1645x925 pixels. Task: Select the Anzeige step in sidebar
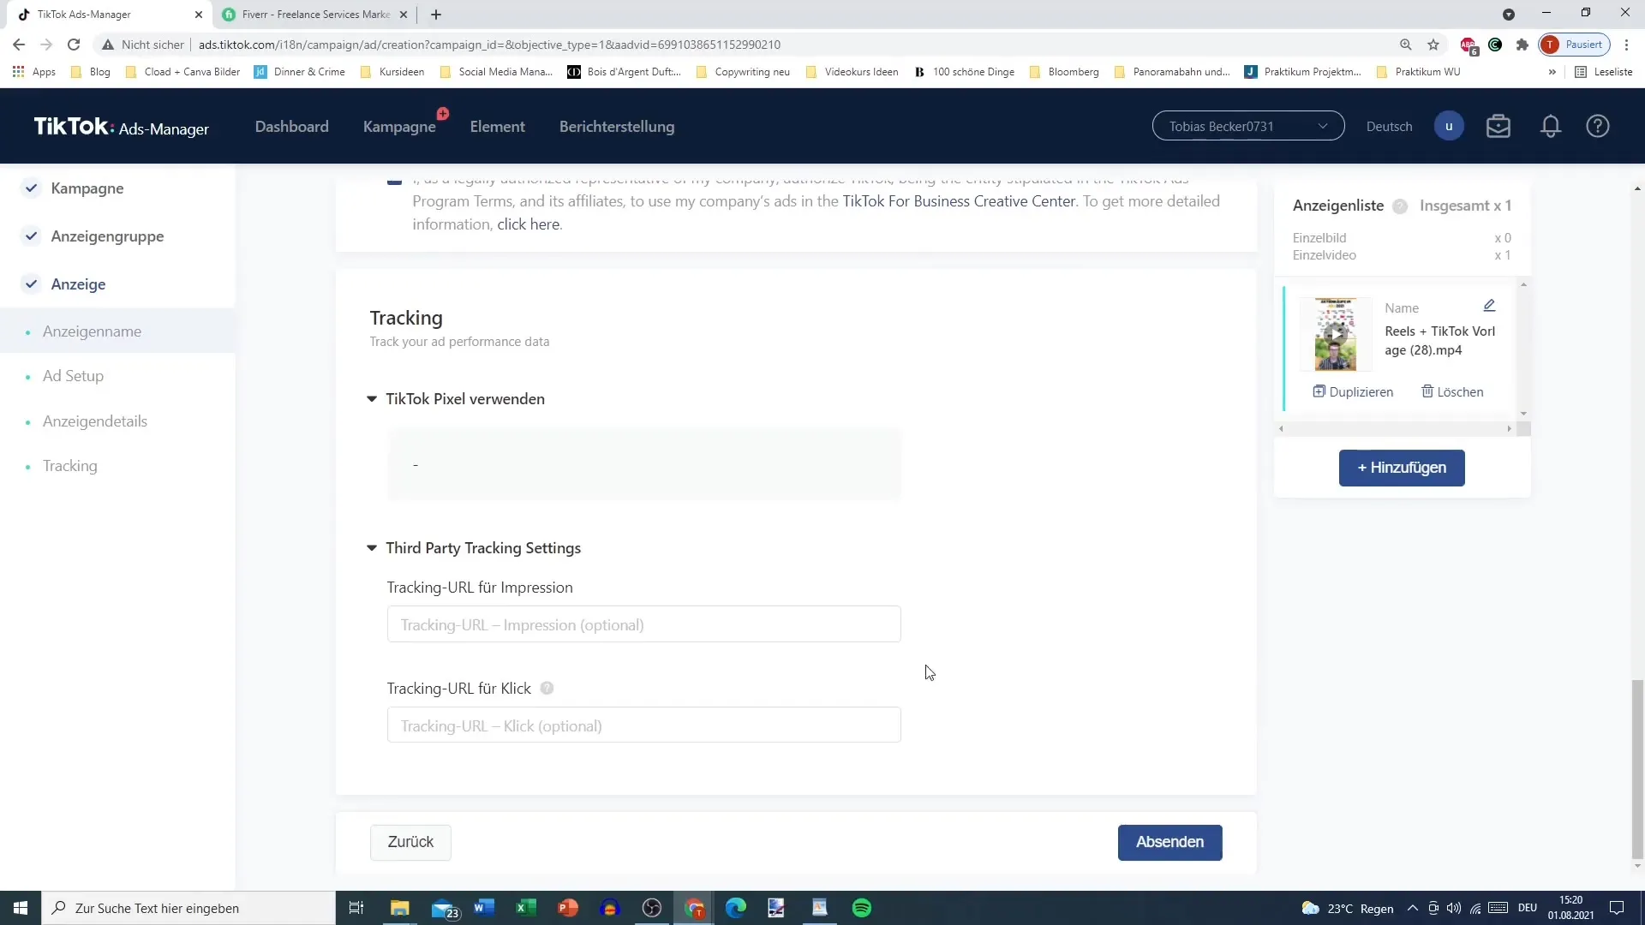point(78,283)
